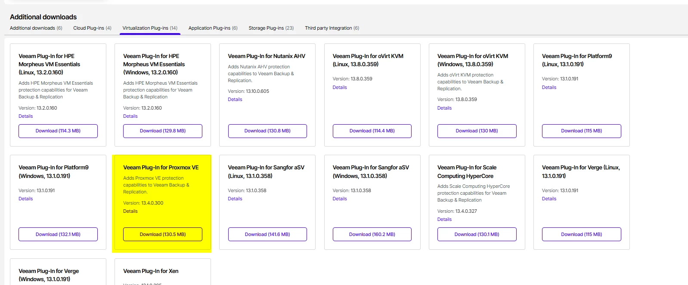The image size is (688, 285).
Task: Switch to Storage Plug-ins tab
Action: click(271, 28)
